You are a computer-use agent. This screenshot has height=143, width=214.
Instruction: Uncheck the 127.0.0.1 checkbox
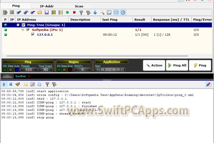point(33,34)
